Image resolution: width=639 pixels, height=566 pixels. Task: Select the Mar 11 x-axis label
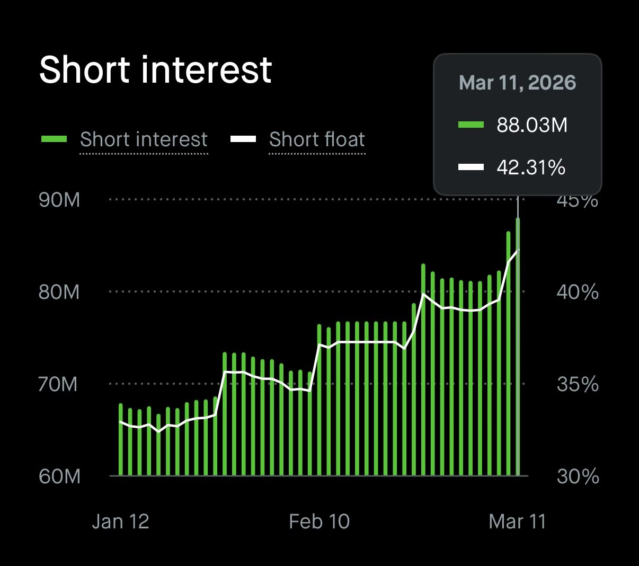point(517,521)
